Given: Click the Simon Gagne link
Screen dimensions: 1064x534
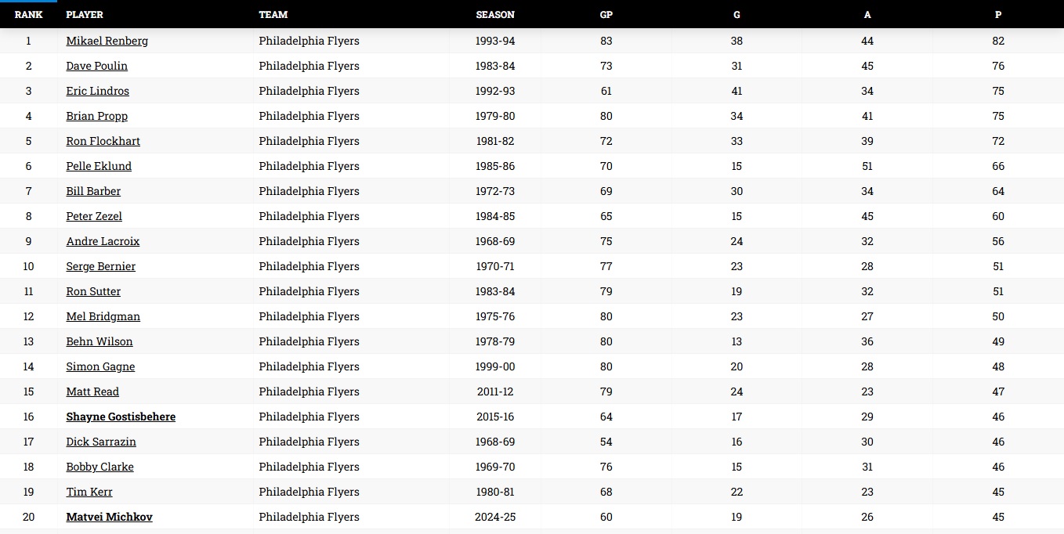Looking at the screenshot, I should (x=100, y=366).
